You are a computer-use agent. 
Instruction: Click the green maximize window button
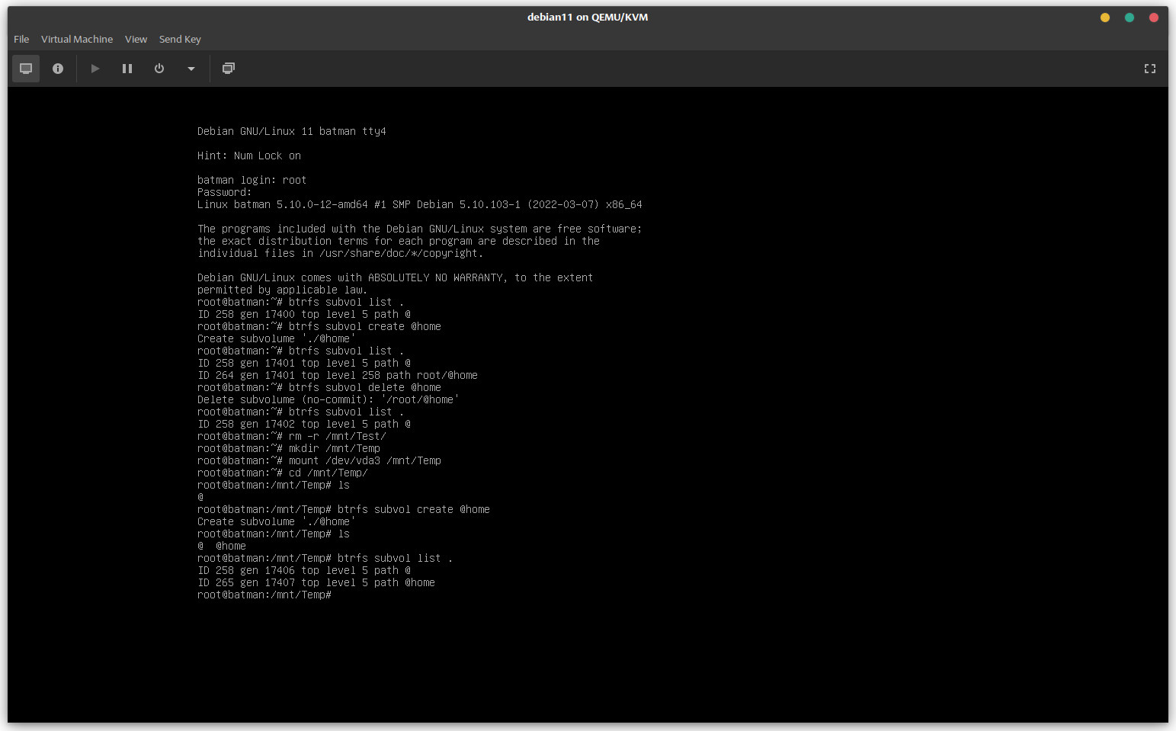click(x=1129, y=18)
